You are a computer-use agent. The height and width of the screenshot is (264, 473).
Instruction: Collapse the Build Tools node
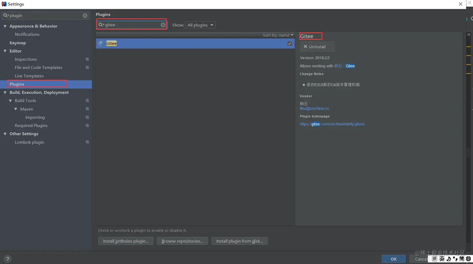pyautogui.click(x=10, y=101)
